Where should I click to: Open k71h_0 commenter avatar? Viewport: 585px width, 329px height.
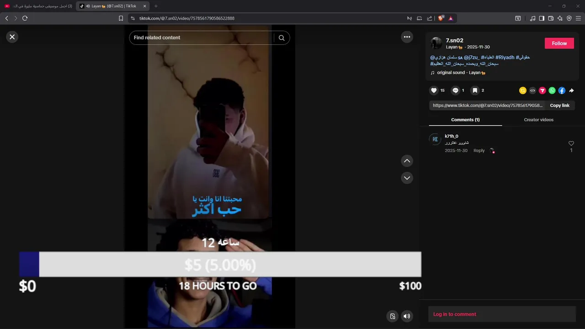[435, 139]
